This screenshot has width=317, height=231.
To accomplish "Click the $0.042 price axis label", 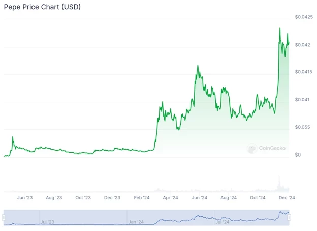I will click(303, 45).
